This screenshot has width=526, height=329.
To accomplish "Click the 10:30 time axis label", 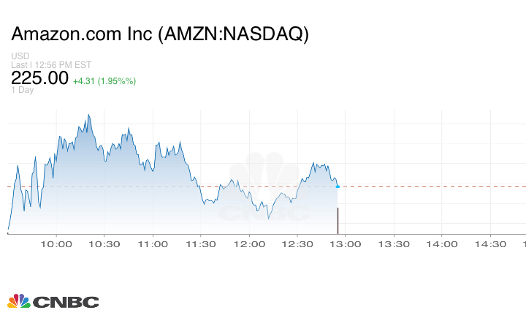I will pos(105,244).
